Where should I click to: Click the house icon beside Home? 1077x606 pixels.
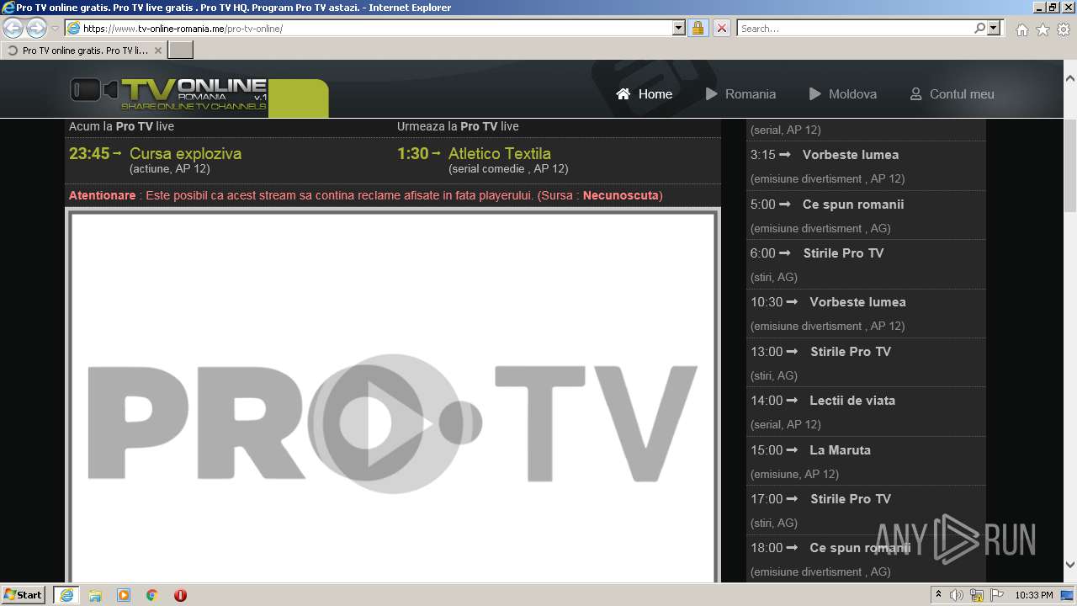[x=623, y=93]
